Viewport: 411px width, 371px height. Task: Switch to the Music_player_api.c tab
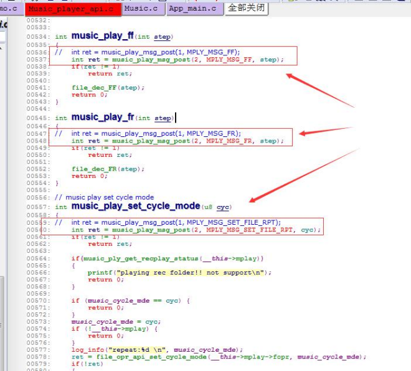(x=73, y=9)
